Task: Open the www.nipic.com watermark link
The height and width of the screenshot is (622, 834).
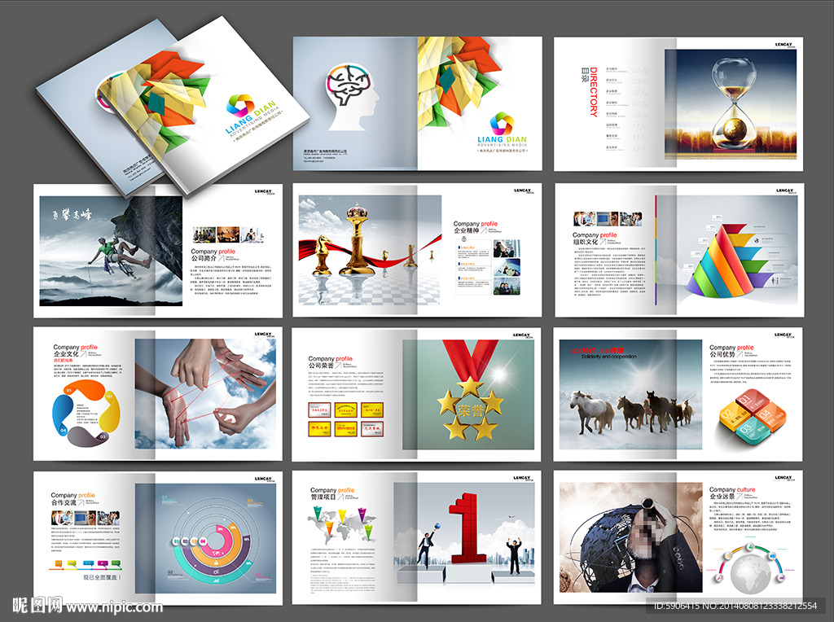Action: click(114, 607)
